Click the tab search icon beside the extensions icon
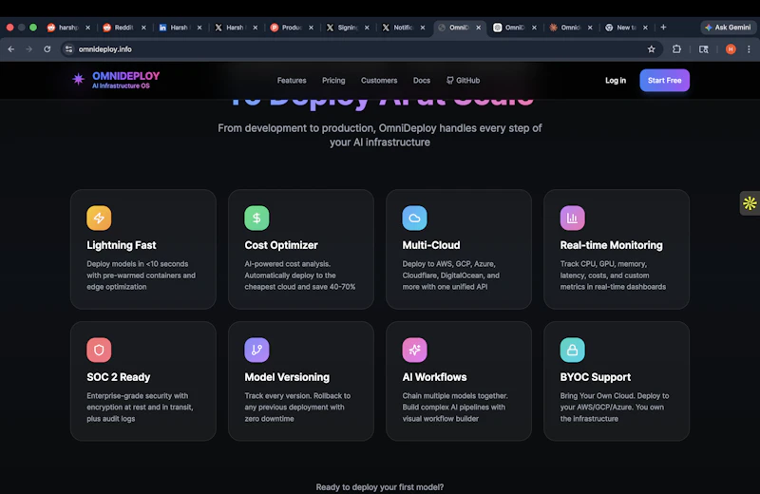Image resolution: width=760 pixels, height=494 pixels. point(703,49)
